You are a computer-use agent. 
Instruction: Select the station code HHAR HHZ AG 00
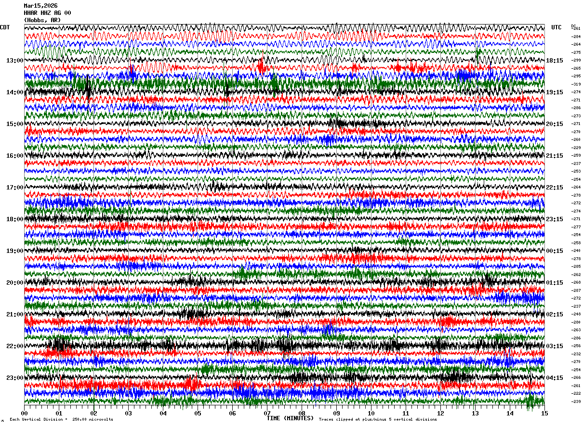47,13
